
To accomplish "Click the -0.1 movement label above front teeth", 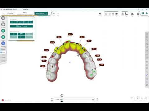I will (x=70, y=34).
